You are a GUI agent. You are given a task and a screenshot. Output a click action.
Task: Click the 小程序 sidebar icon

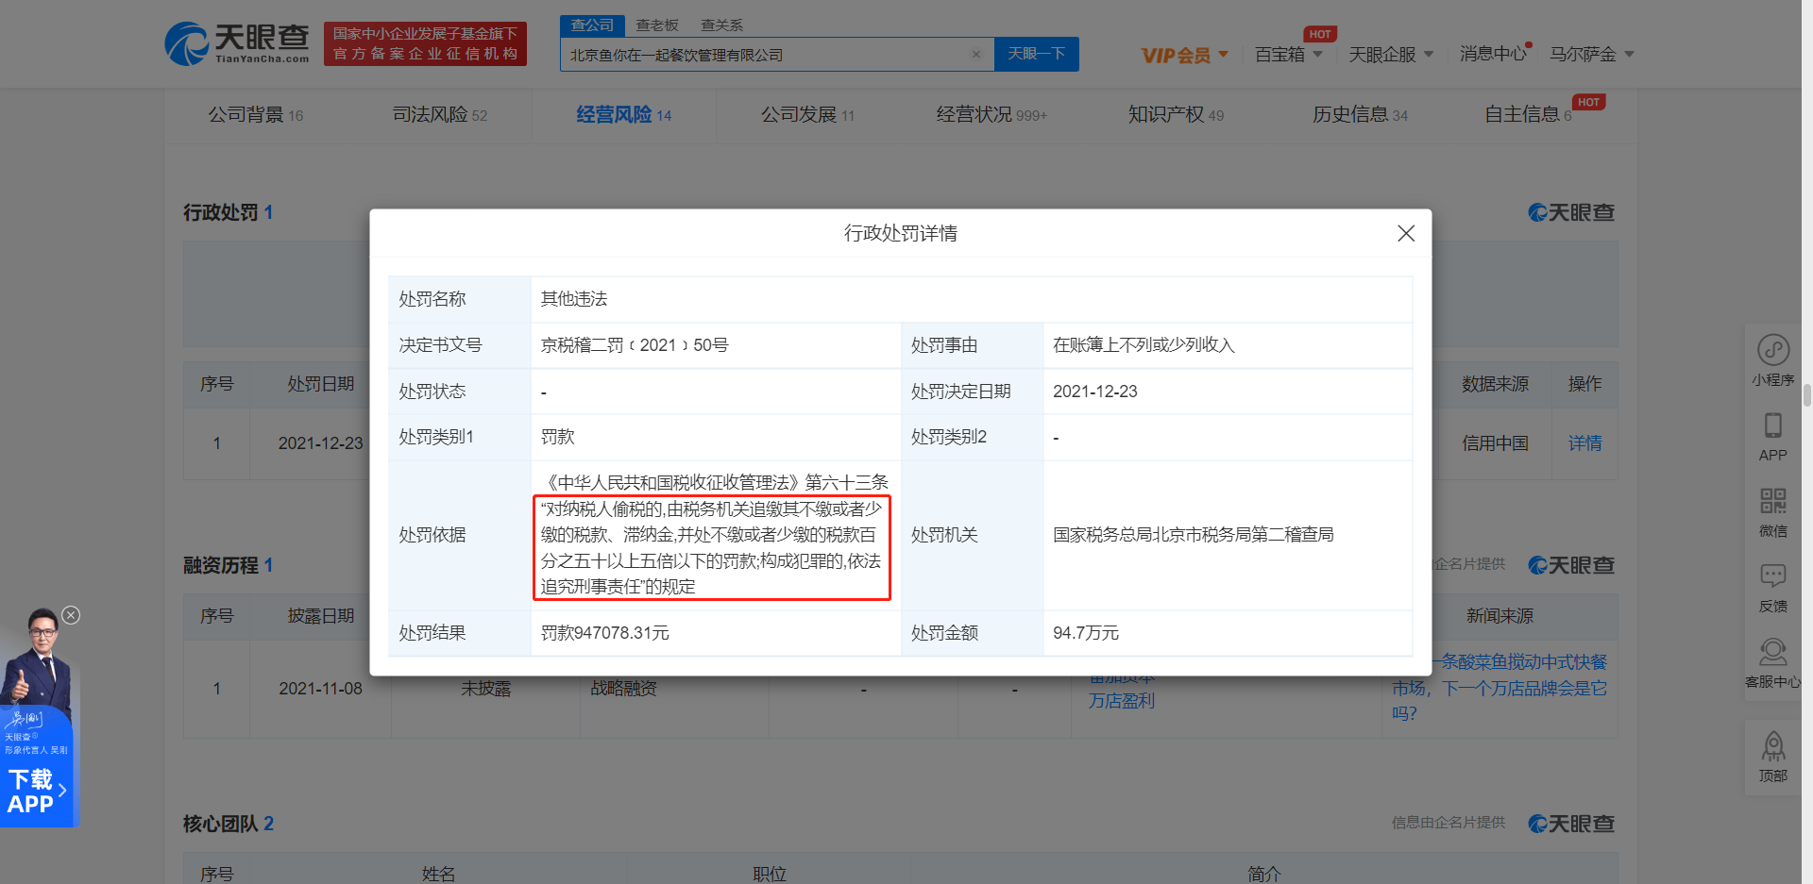1773,359
